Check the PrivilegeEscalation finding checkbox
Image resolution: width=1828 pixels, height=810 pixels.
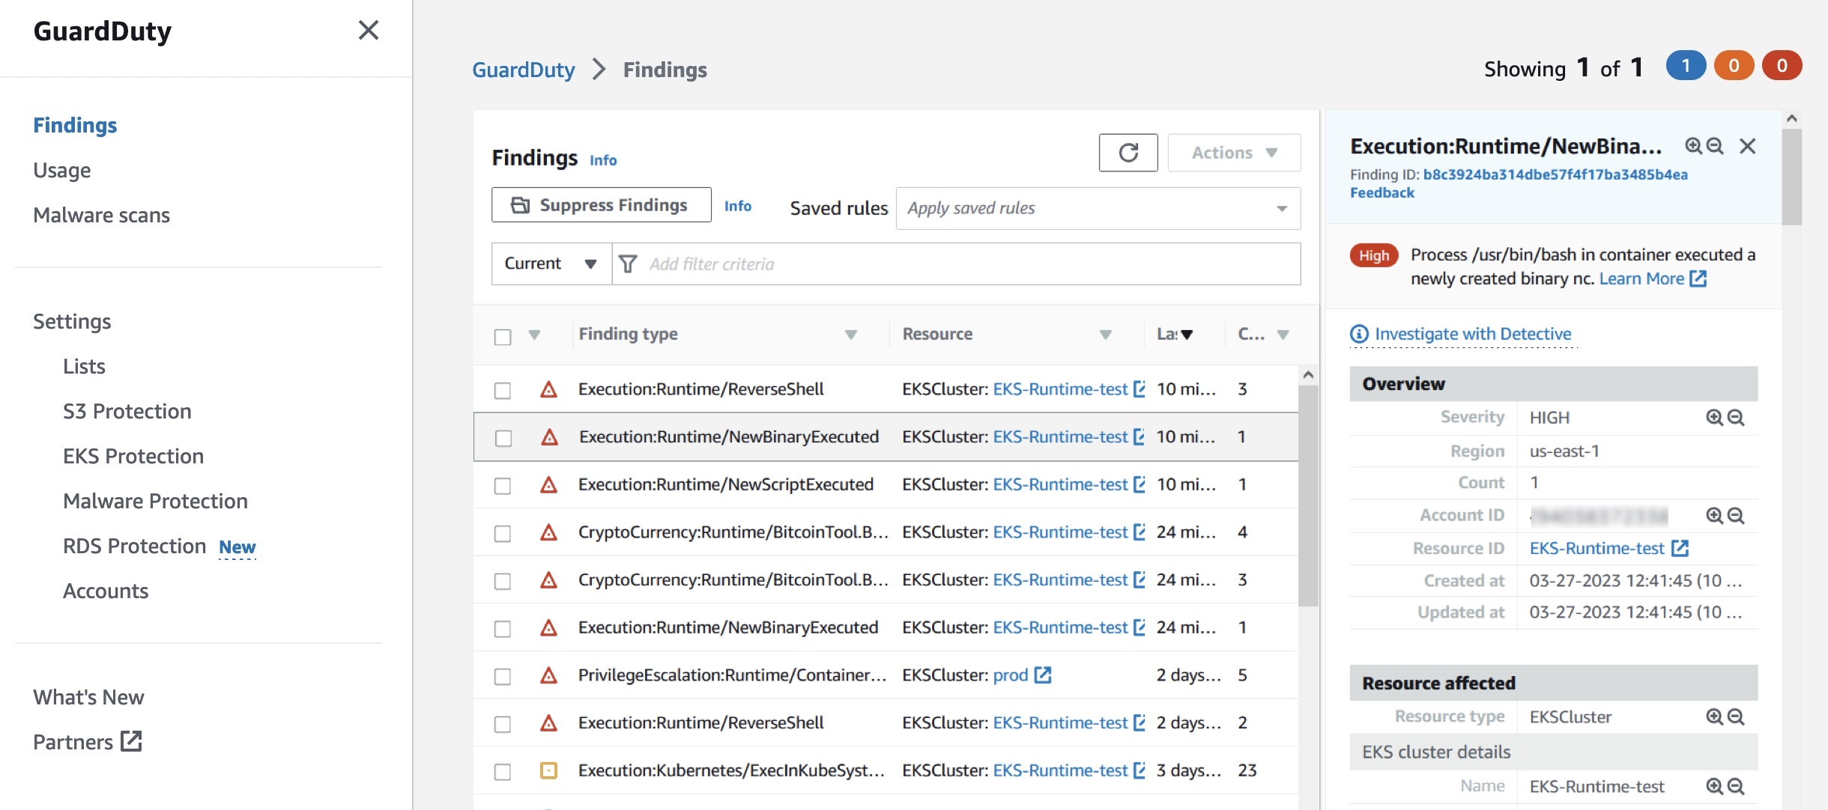coord(503,677)
